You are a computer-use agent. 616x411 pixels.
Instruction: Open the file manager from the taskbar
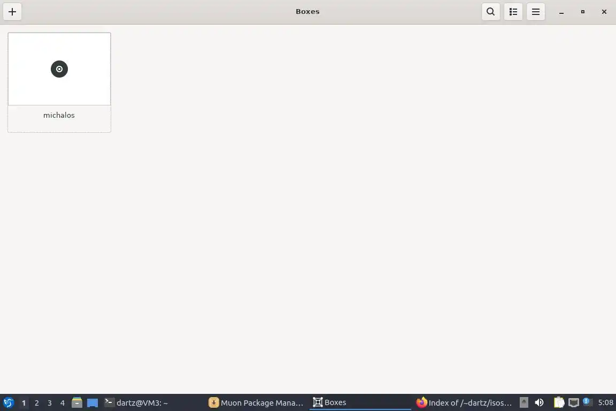click(77, 402)
